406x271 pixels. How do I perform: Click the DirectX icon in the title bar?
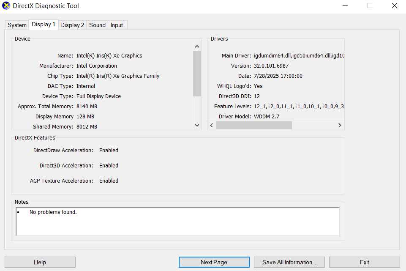point(6,6)
